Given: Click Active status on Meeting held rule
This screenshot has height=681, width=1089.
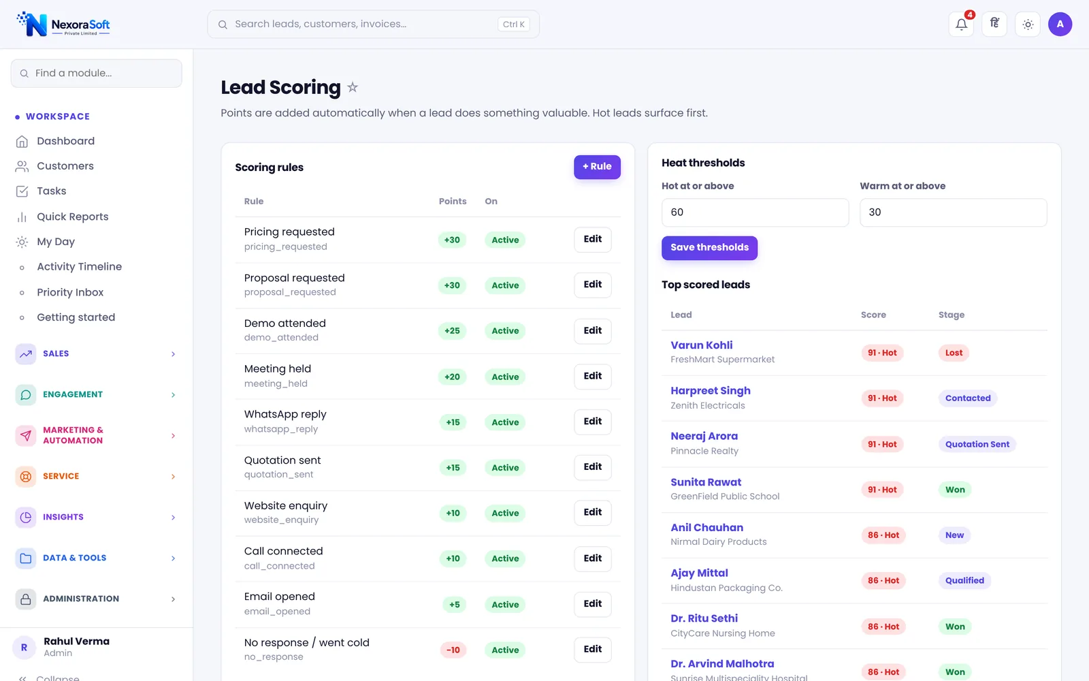Looking at the screenshot, I should pyautogui.click(x=505, y=377).
